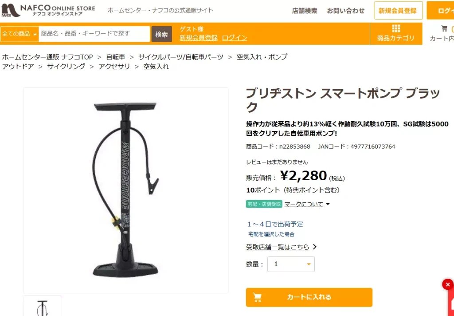Expand the マークについて disclosure
The width and height of the screenshot is (454, 316).
(x=307, y=205)
